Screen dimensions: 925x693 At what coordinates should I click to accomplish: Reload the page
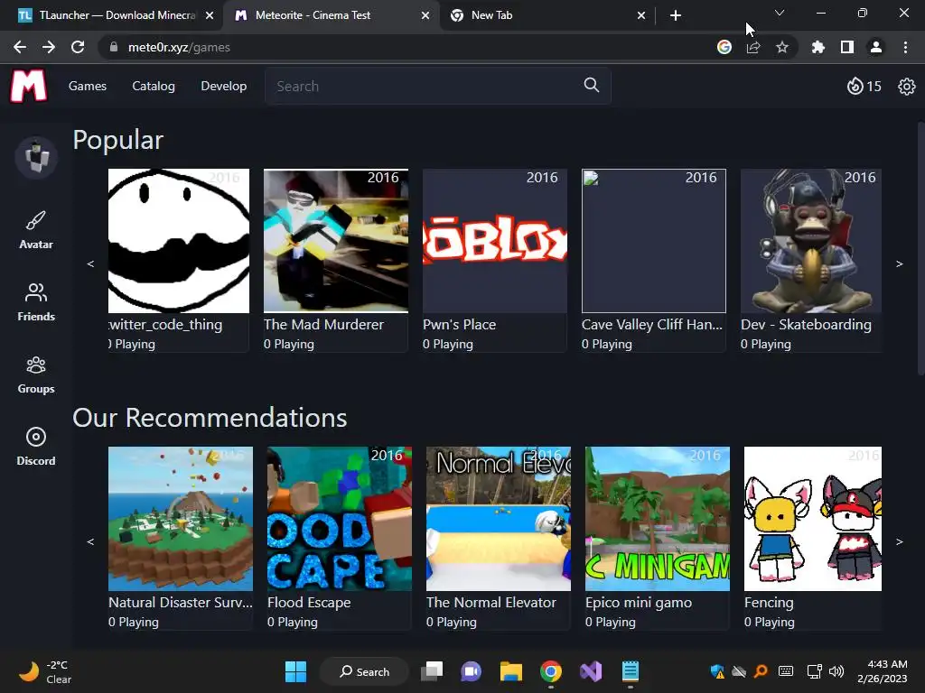click(x=78, y=47)
